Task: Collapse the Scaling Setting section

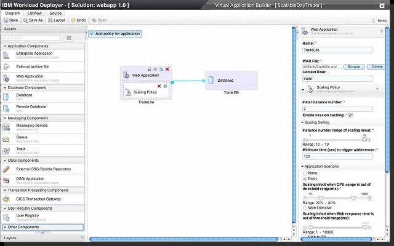Action: tap(302, 122)
